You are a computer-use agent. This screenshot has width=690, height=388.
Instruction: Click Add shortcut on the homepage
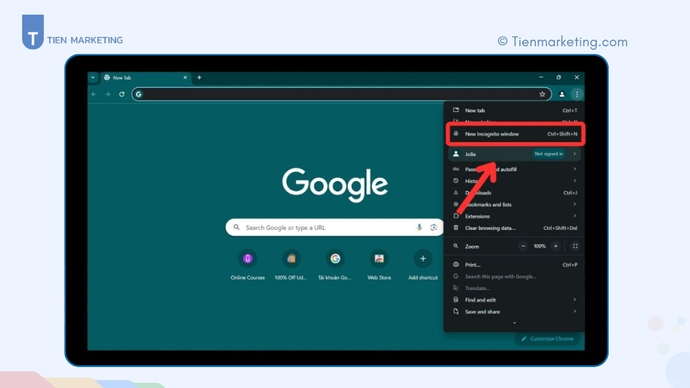[x=423, y=258]
